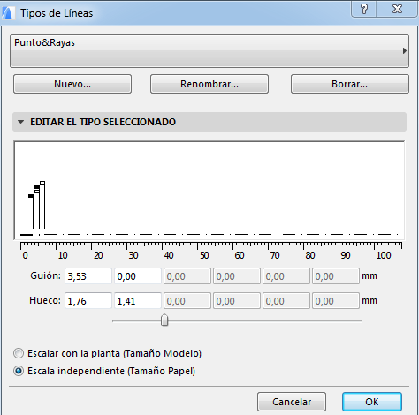Click the Cancelar button

(x=292, y=402)
